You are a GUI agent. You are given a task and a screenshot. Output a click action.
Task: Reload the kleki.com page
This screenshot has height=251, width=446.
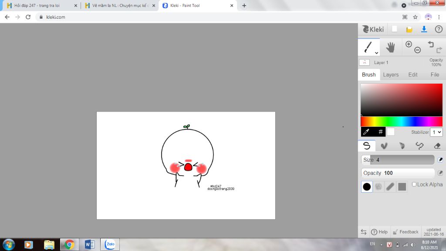click(28, 17)
